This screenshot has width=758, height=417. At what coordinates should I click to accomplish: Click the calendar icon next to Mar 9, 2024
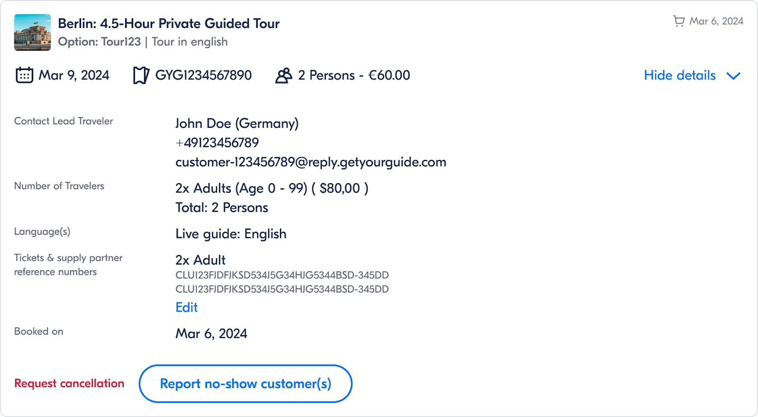[x=24, y=75]
